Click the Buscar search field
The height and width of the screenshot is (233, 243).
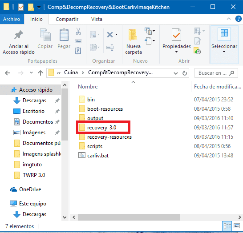216,73
